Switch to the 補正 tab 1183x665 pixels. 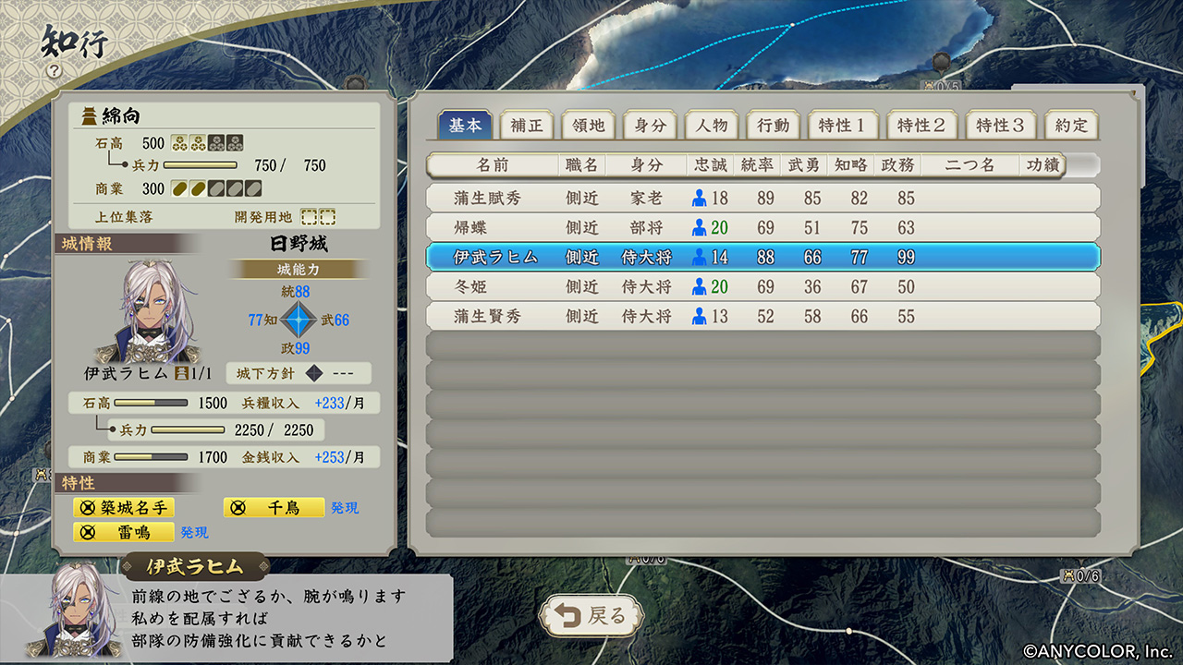click(526, 126)
